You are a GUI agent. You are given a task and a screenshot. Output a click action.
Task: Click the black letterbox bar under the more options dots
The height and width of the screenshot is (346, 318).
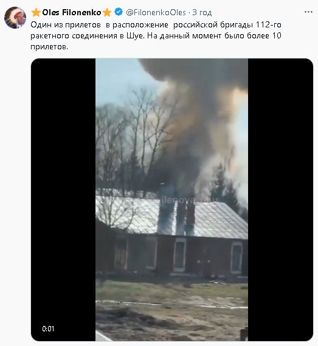tap(280, 200)
